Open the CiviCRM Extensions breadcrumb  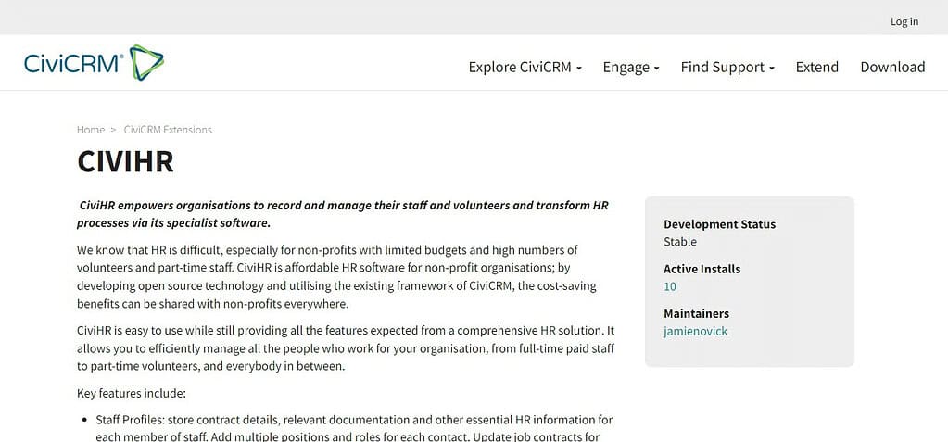pyautogui.click(x=168, y=130)
